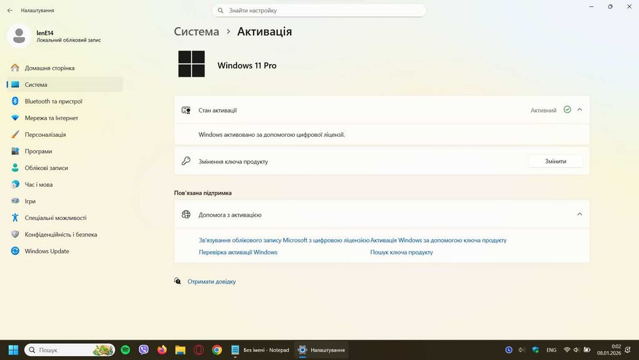Screen dimensions: 639x360
Task: Restore down the settings window
Action: [x=610, y=6]
